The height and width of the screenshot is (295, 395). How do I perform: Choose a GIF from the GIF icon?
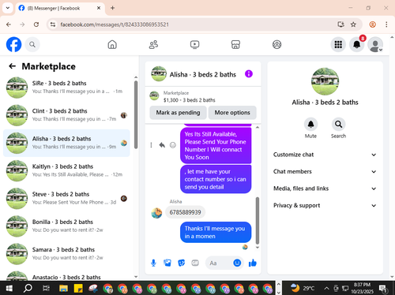pyautogui.click(x=195, y=263)
